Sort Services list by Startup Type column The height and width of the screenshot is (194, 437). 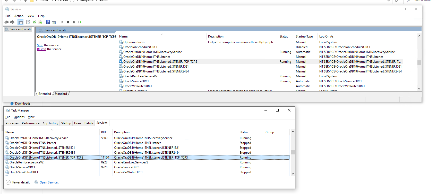(306, 36)
